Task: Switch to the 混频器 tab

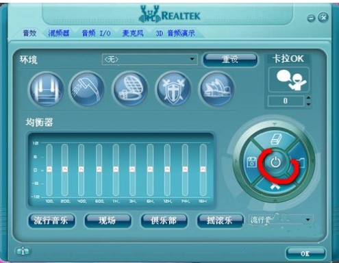Action: click(59, 33)
